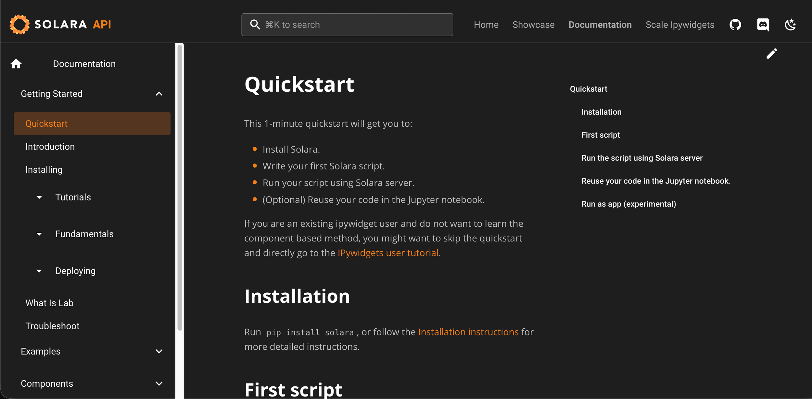This screenshot has width=812, height=399.
Task: Click the SOLARA API brand text
Action: tap(73, 25)
